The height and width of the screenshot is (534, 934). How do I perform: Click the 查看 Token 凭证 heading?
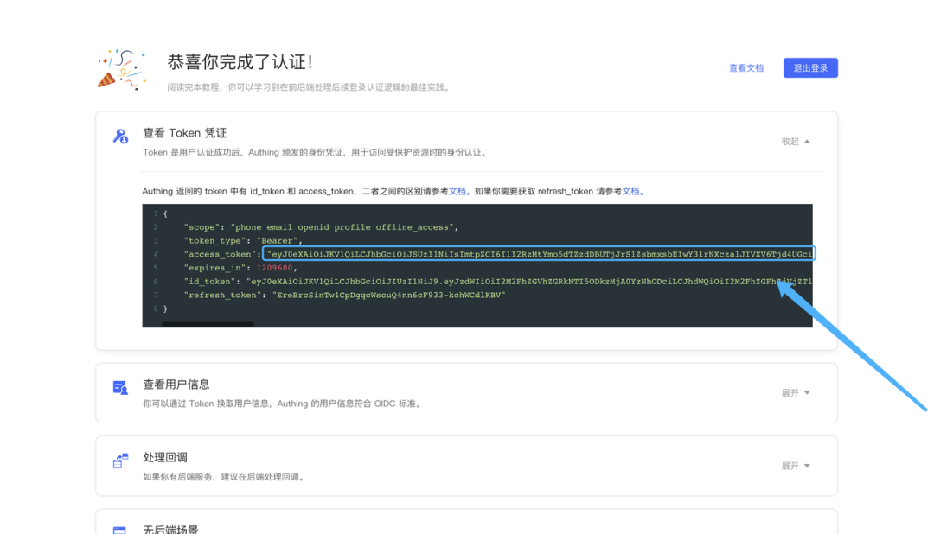tap(185, 133)
